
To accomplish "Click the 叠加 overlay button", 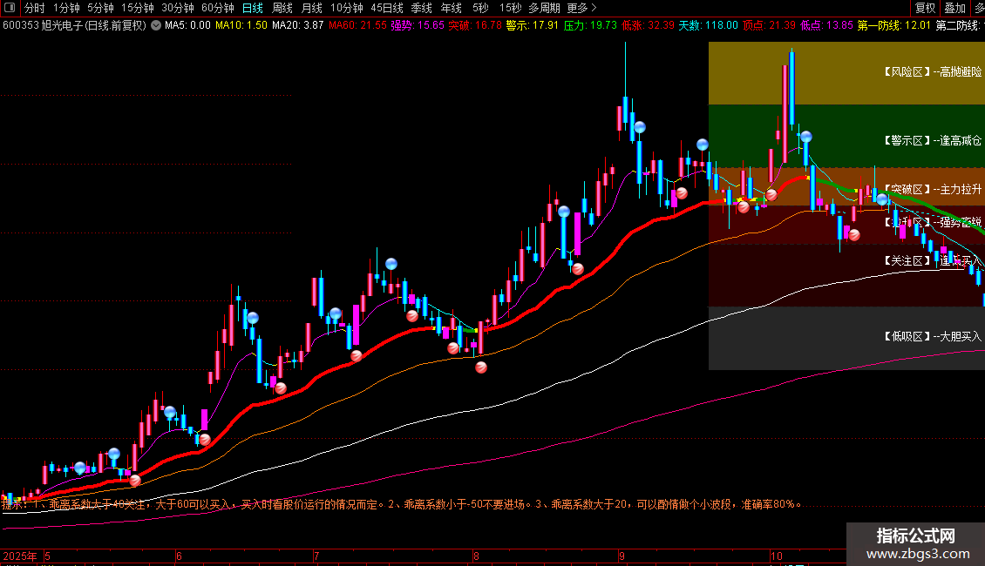I will [x=954, y=8].
